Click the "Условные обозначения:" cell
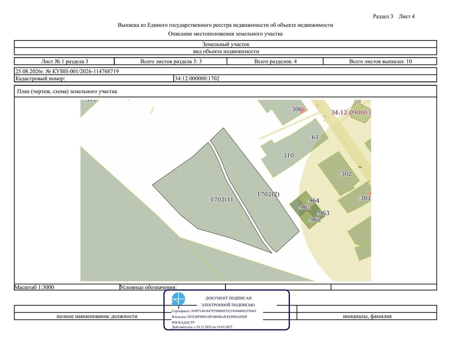 pos(173,287)
